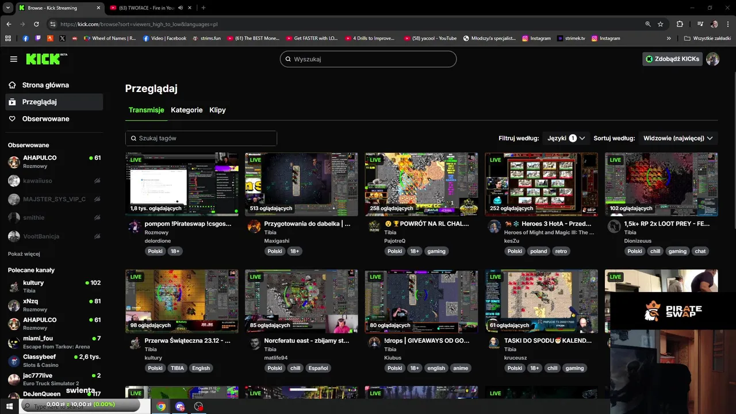Viewport: 736px width, 414px height.
Task: Click the browser zoom magnifier icon
Action: coord(648,24)
